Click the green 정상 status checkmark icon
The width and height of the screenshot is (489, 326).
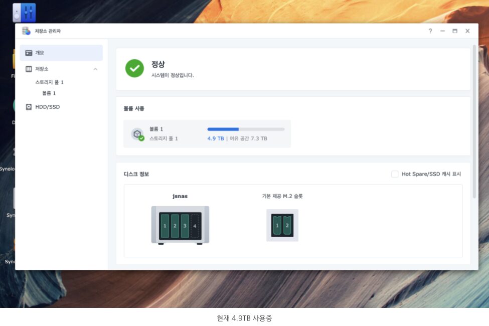tap(134, 68)
